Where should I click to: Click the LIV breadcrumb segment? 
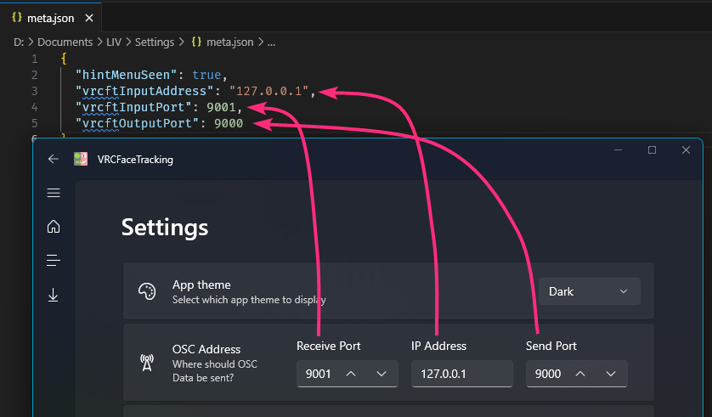pyautogui.click(x=114, y=42)
